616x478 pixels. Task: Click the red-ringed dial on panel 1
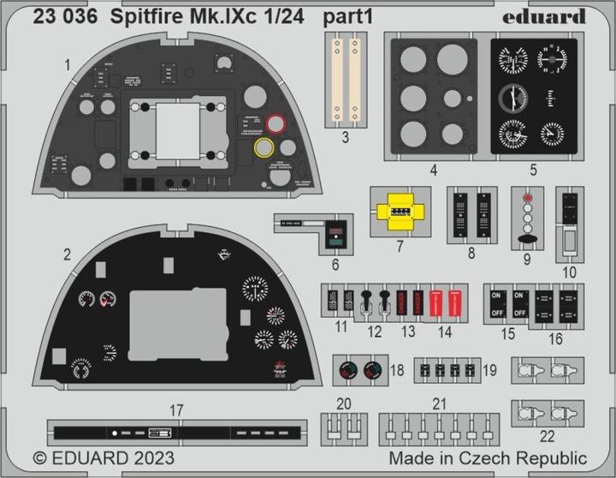click(x=275, y=123)
